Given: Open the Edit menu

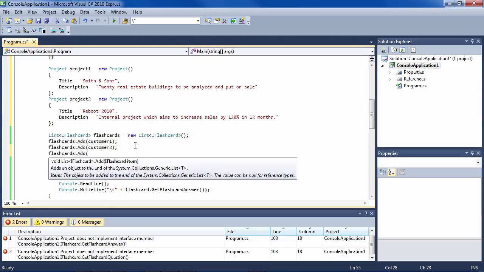Looking at the screenshot, I should tap(18, 12).
